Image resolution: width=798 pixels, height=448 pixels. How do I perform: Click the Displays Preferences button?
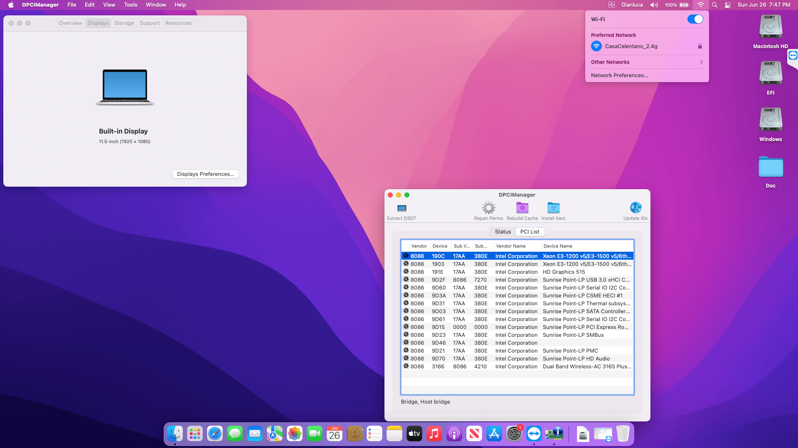click(x=205, y=174)
